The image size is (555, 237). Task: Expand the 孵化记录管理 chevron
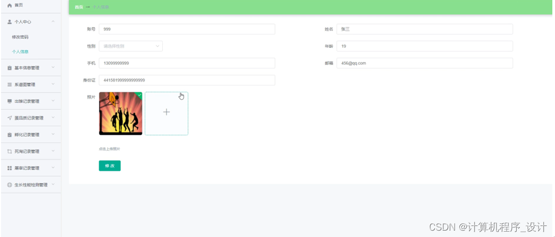53,134
